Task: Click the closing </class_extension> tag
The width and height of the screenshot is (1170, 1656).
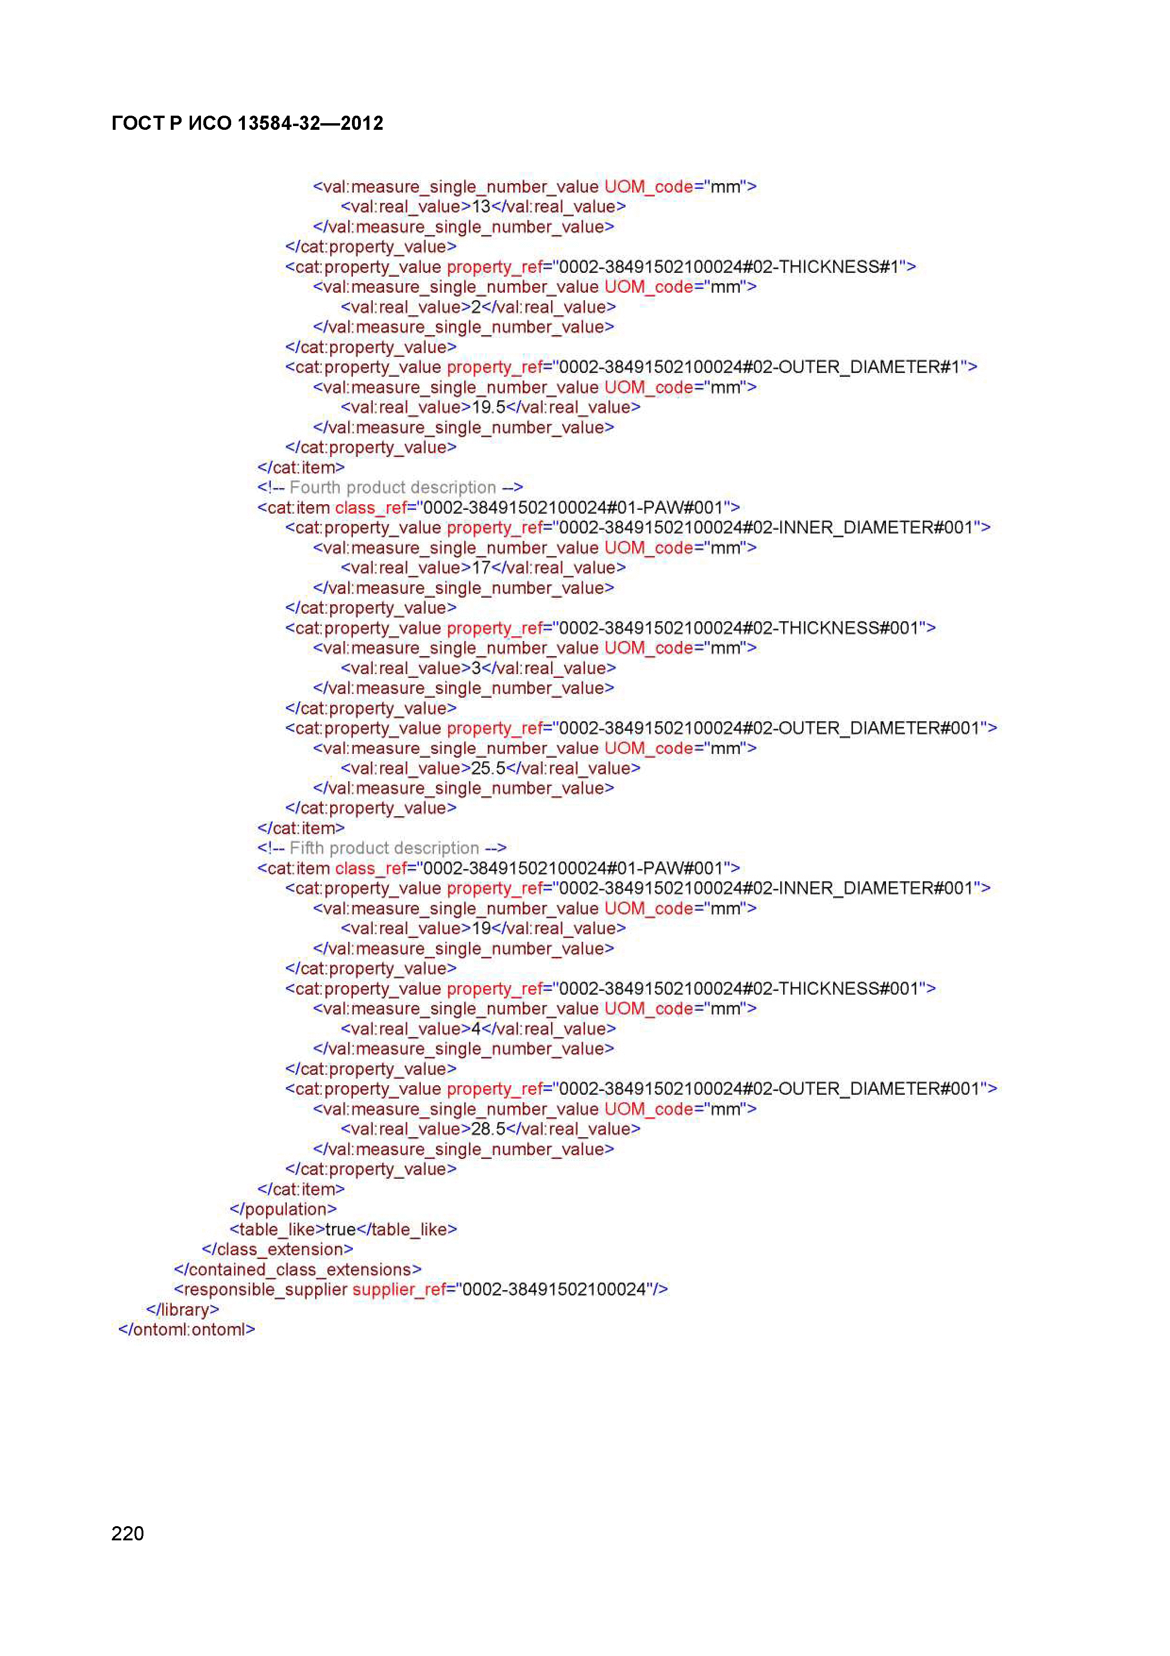Action: [277, 1250]
